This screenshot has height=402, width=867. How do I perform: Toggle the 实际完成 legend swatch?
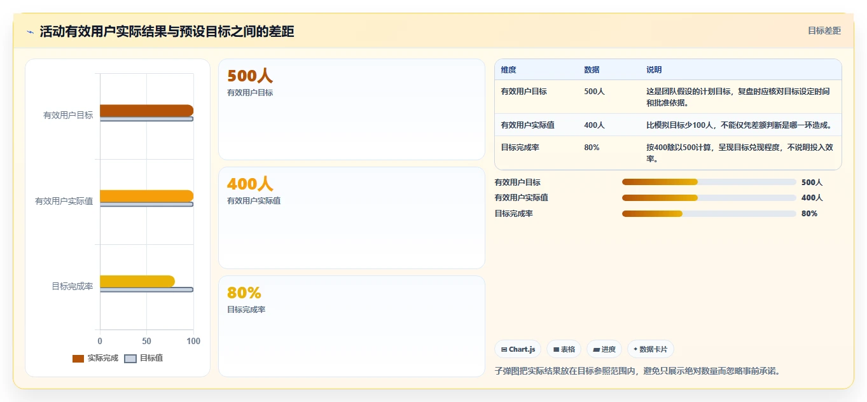tap(78, 359)
